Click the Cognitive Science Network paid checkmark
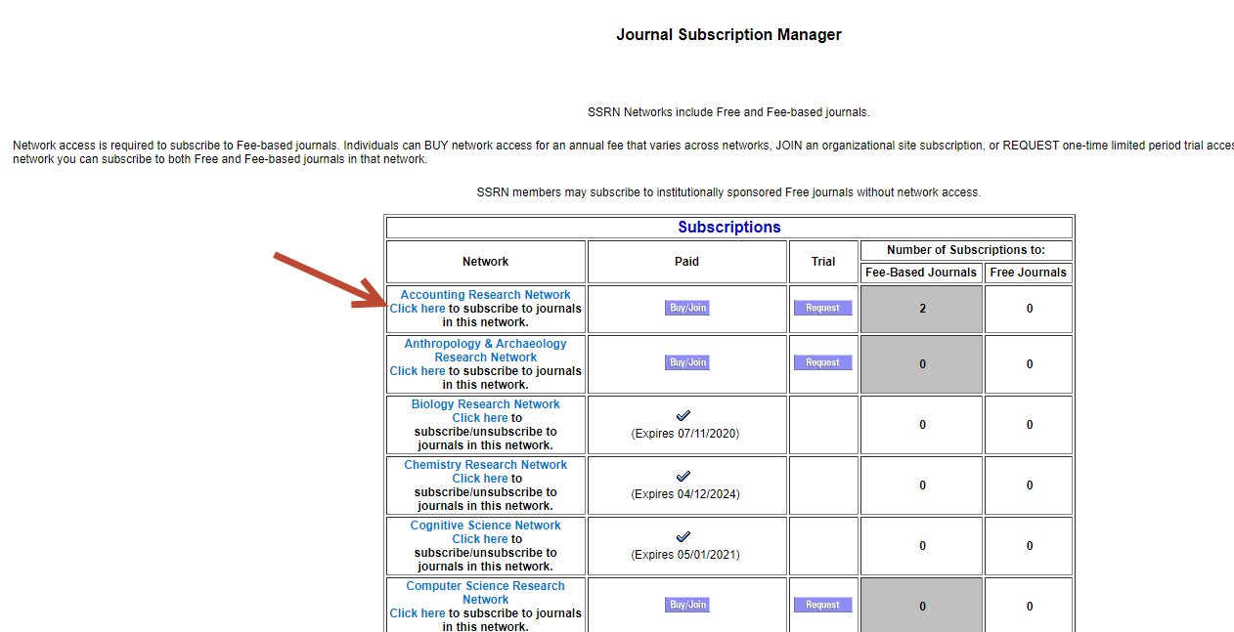 pyautogui.click(x=683, y=537)
